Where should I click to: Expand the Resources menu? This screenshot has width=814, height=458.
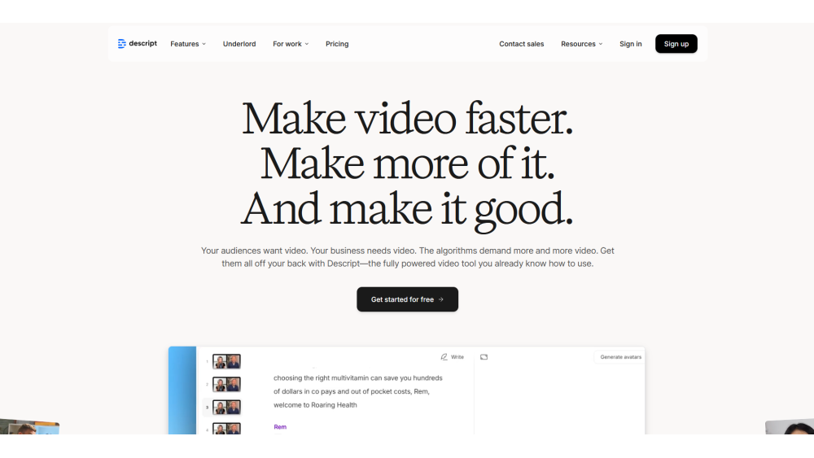(x=581, y=44)
